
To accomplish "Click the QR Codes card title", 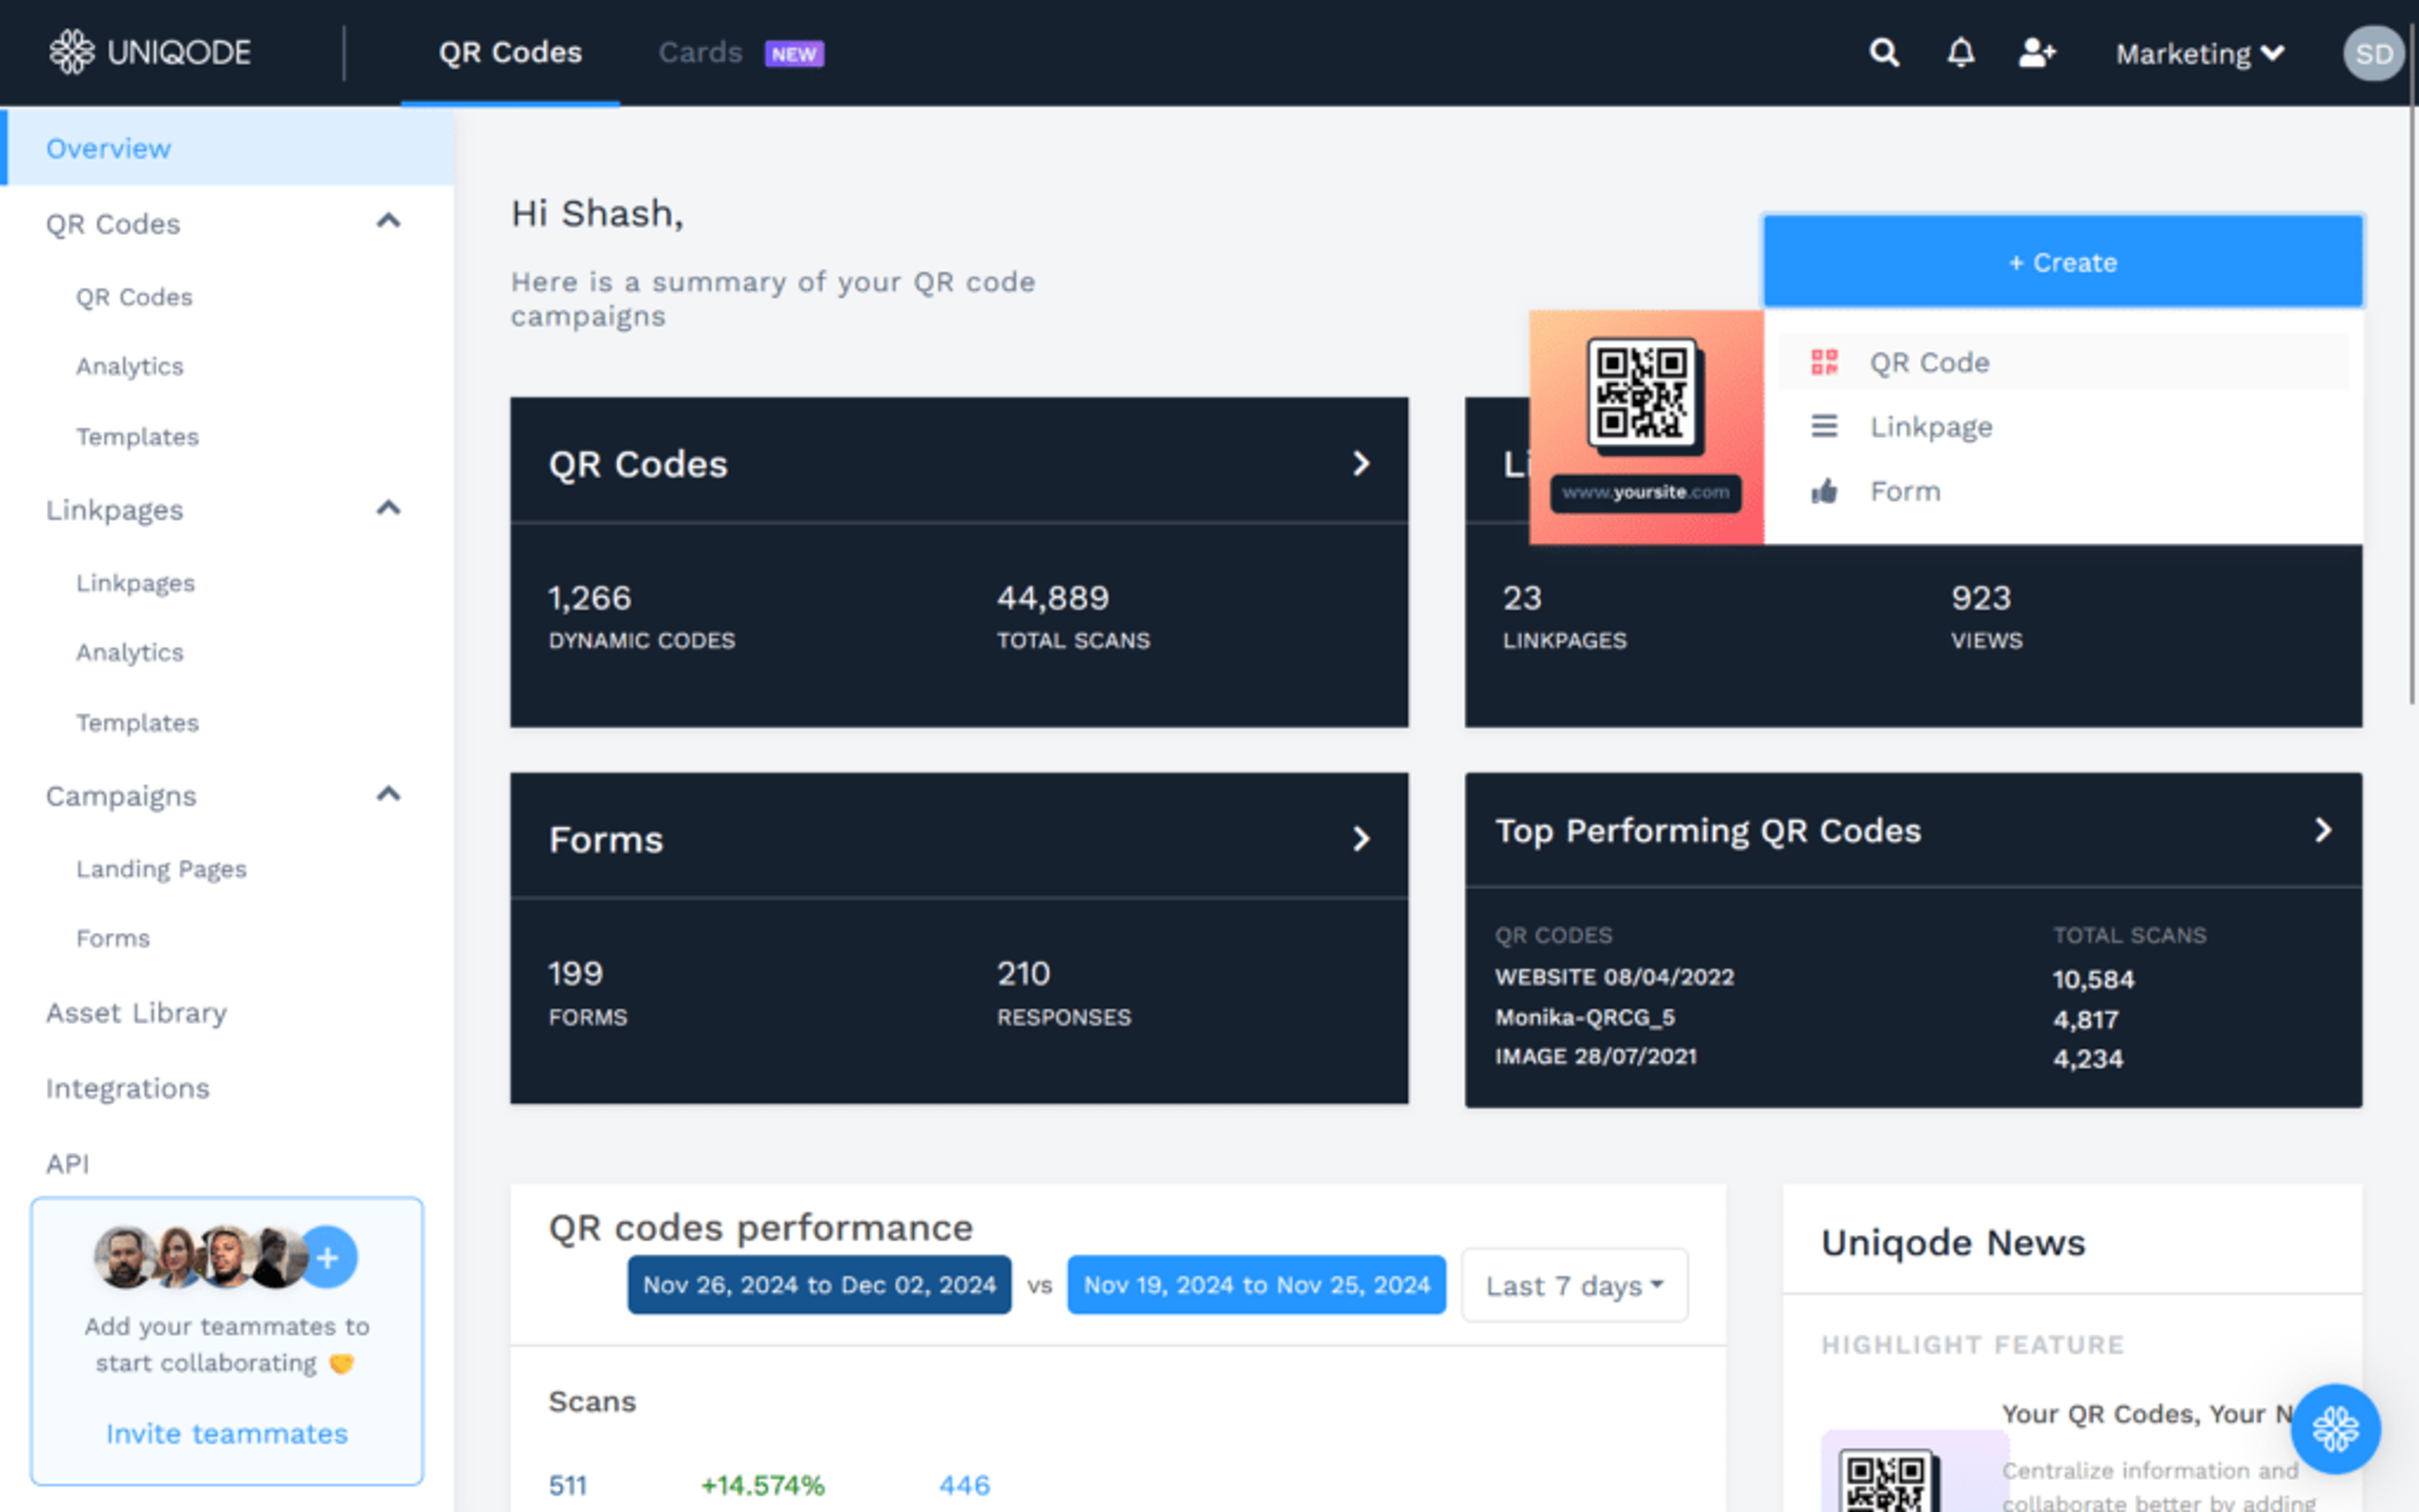I will click(638, 464).
